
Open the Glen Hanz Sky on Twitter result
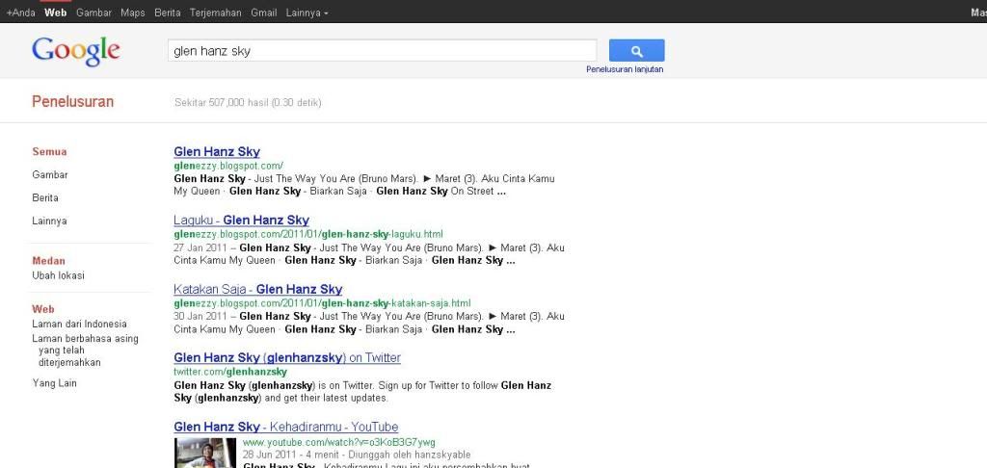click(287, 358)
